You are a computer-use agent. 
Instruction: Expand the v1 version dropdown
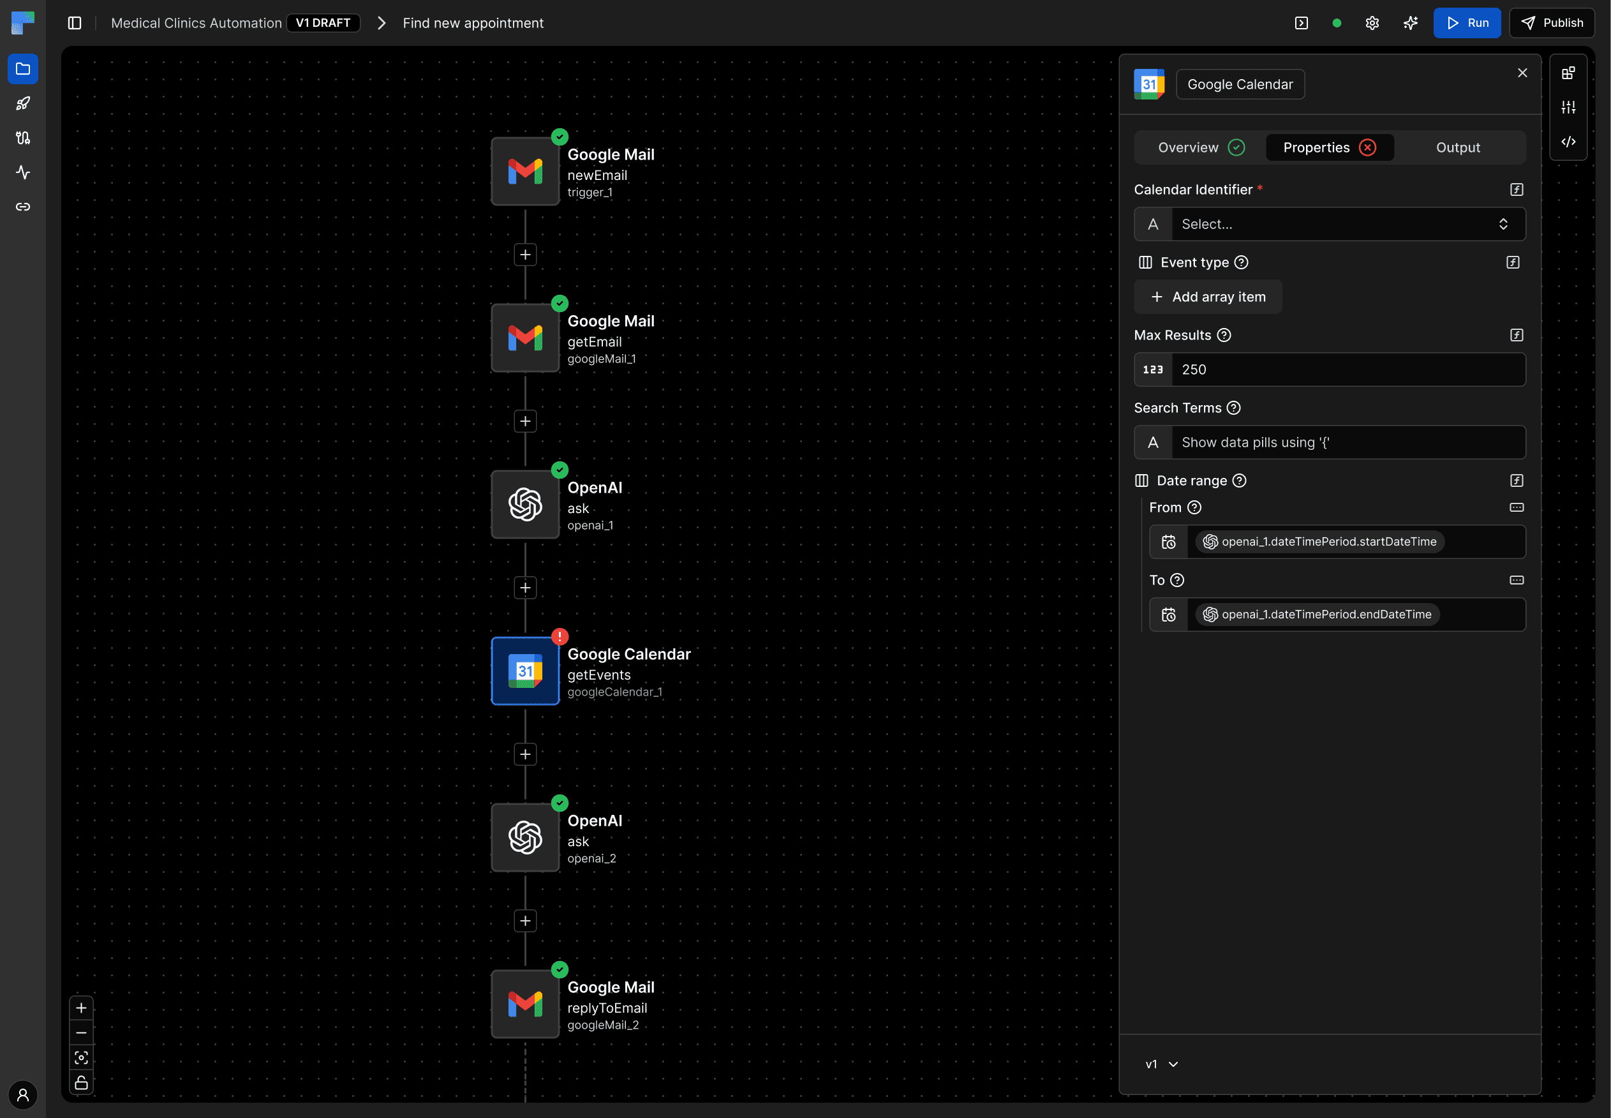1161,1064
